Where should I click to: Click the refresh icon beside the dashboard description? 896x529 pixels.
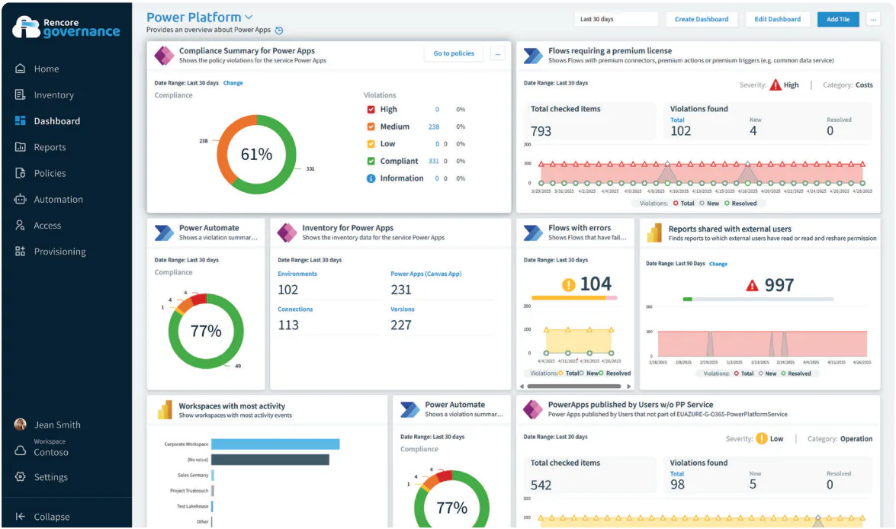tap(279, 30)
